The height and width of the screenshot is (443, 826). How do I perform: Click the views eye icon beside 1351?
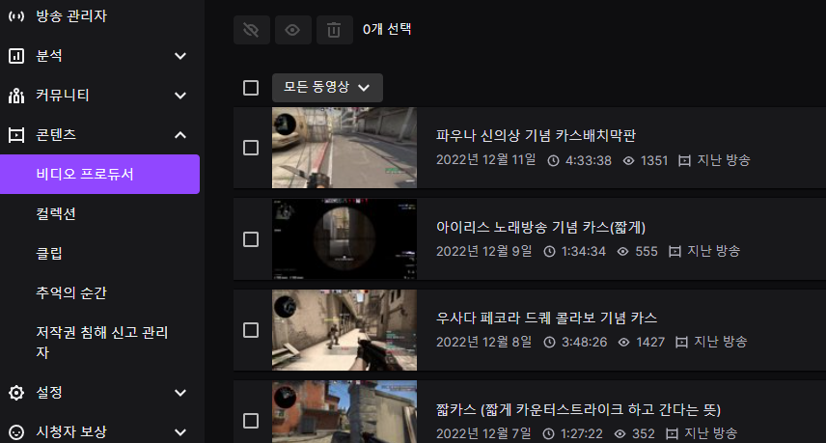click(x=628, y=160)
